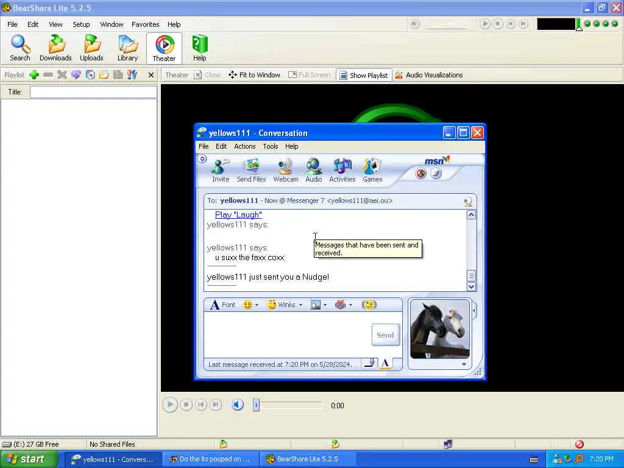Open the BearShare Search tool
This screenshot has width=624, height=468.
coord(20,48)
